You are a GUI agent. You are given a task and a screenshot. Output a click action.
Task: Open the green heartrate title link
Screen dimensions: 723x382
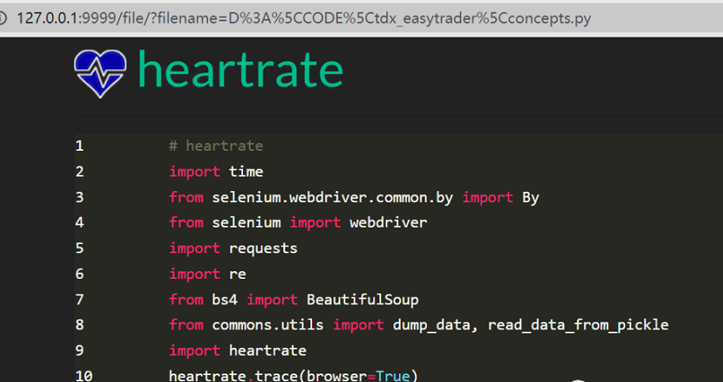[x=240, y=69]
